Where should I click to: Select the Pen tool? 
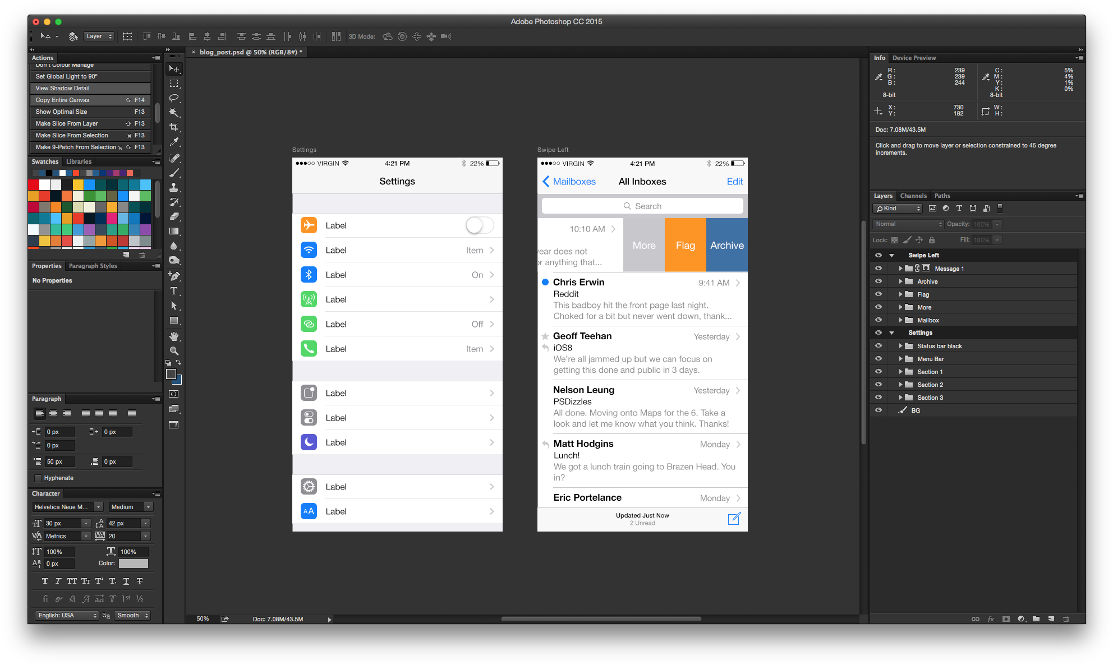(x=174, y=276)
